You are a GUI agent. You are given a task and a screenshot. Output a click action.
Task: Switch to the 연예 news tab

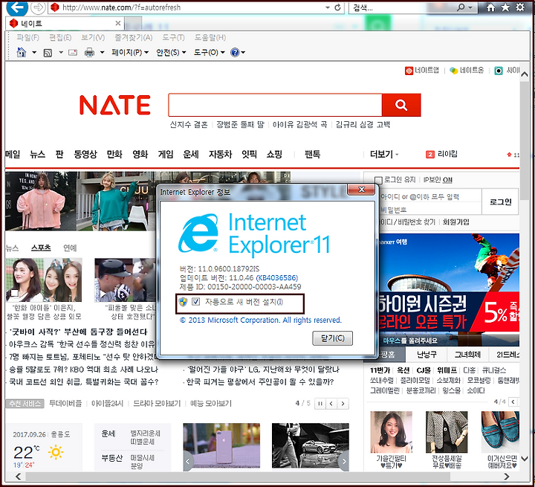coord(70,248)
